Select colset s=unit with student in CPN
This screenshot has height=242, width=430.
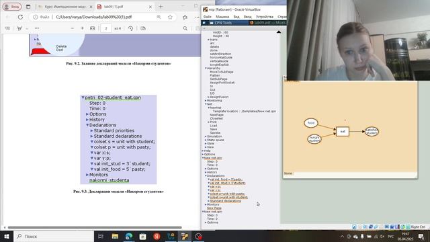coord(228,197)
